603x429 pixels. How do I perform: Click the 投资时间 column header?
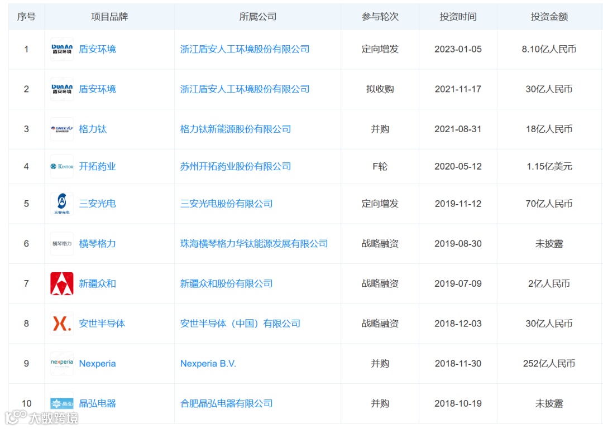click(x=458, y=17)
